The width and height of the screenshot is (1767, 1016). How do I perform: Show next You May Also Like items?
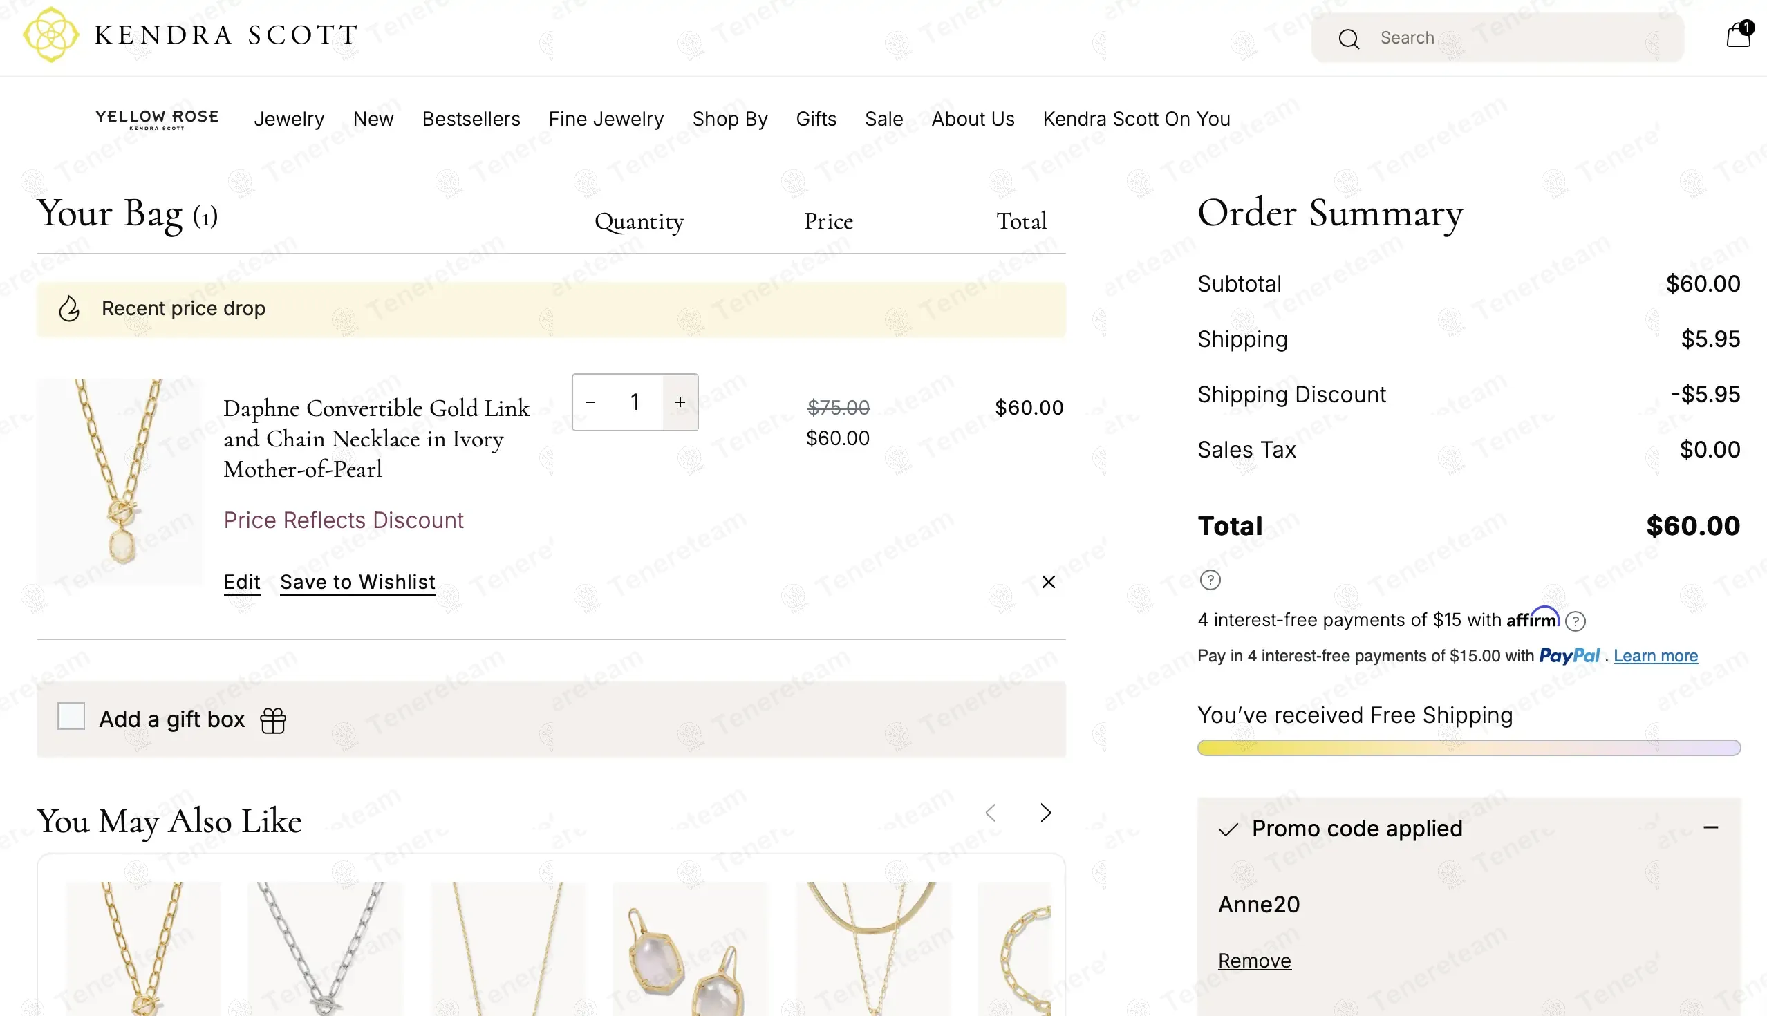tap(1045, 813)
